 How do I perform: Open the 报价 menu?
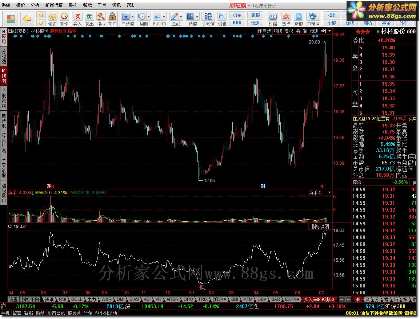21,5
